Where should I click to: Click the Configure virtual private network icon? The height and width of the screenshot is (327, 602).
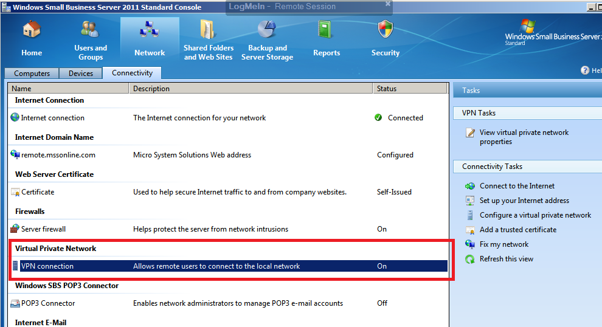click(470, 215)
